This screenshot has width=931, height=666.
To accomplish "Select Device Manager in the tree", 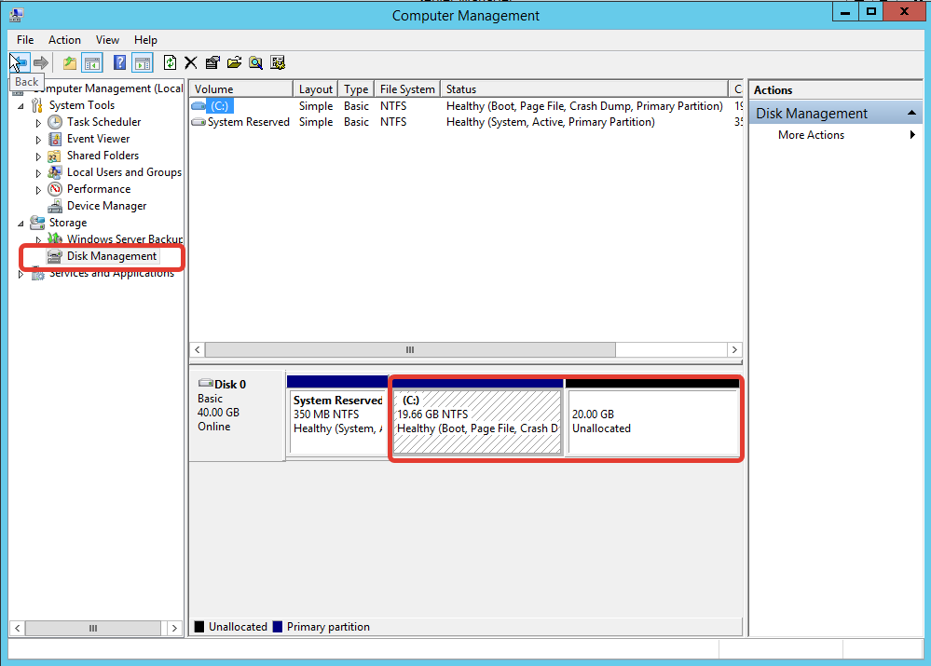I will point(106,206).
